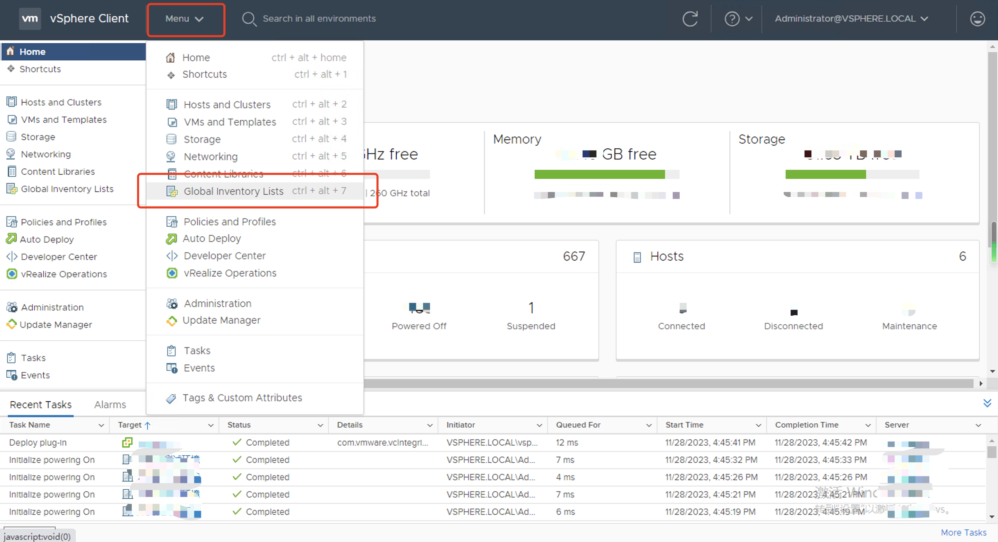The image size is (998, 542).
Task: Click the search magnifier icon
Action: [x=249, y=19]
